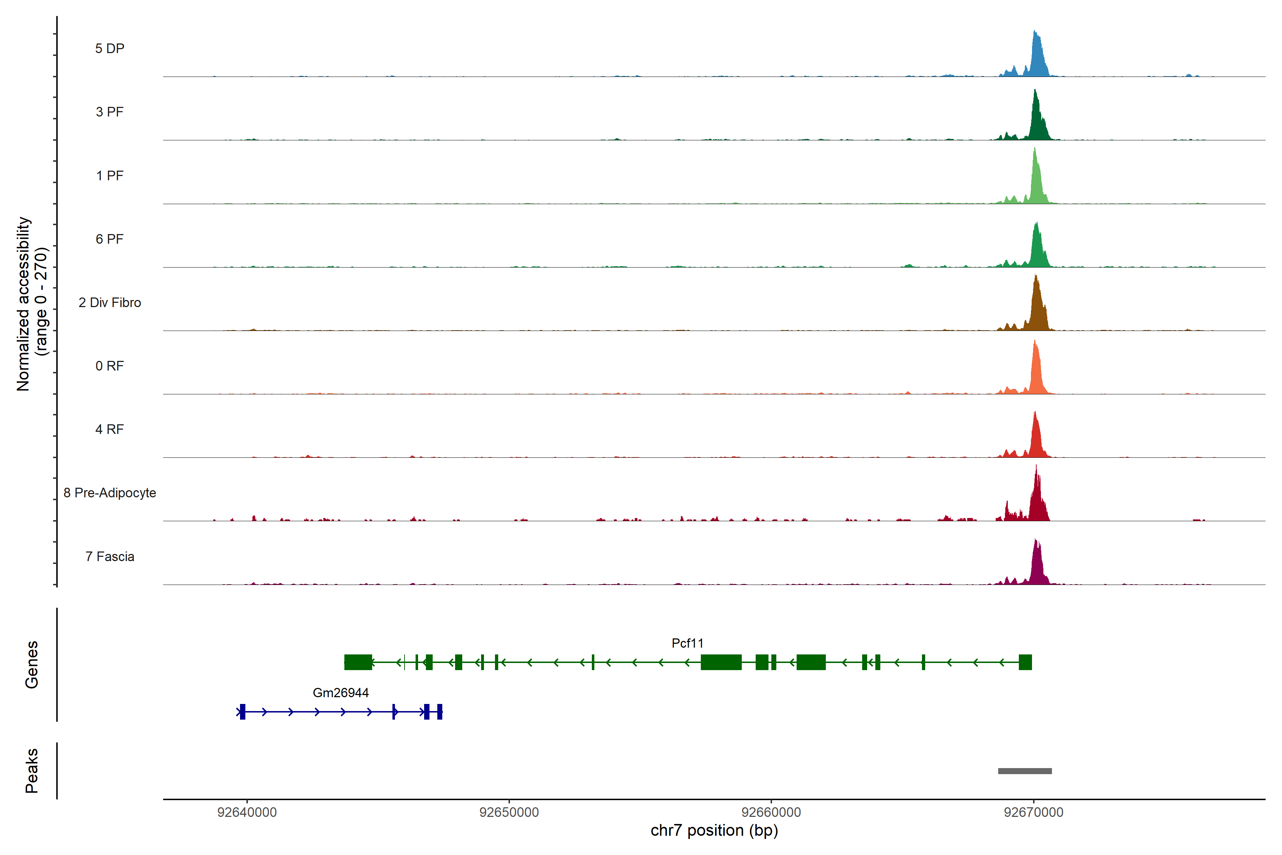Image resolution: width=1282 pixels, height=855 pixels.
Task: Click the gray peak region bar
Action: click(1025, 771)
